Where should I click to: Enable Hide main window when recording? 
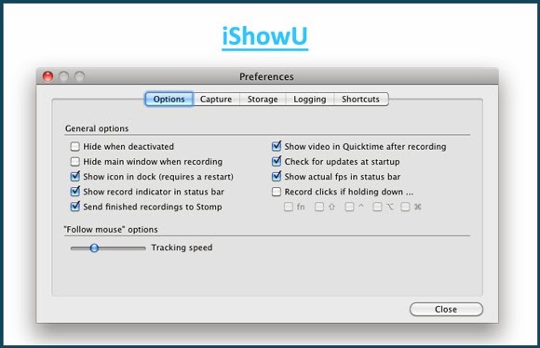[x=74, y=162]
